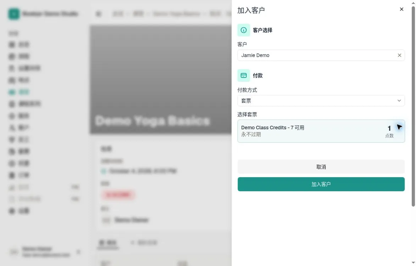This screenshot has width=416, height=266.
Task: Close the 加入客户 panel
Action: point(401,9)
